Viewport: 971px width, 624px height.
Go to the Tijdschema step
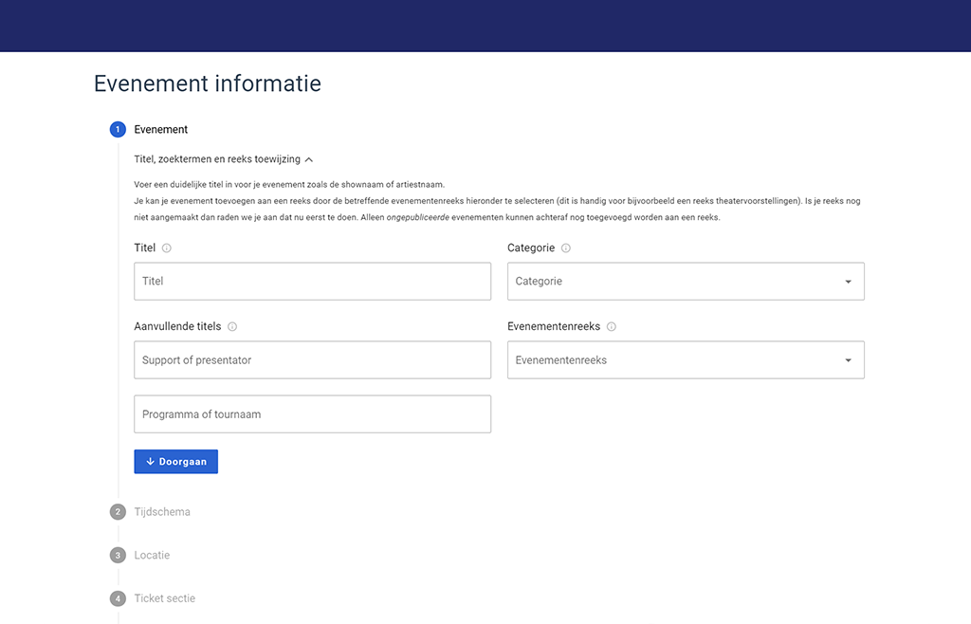tap(162, 512)
